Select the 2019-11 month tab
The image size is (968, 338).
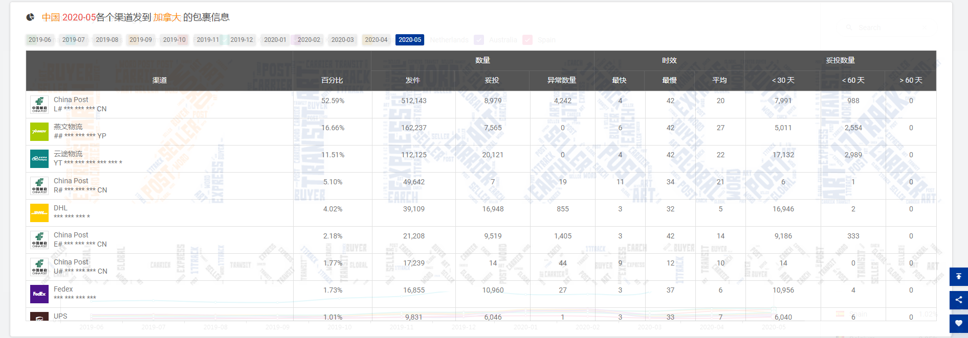coord(208,40)
